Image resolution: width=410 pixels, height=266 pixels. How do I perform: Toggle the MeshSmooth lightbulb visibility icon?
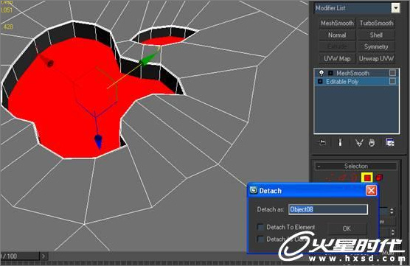(x=322, y=73)
